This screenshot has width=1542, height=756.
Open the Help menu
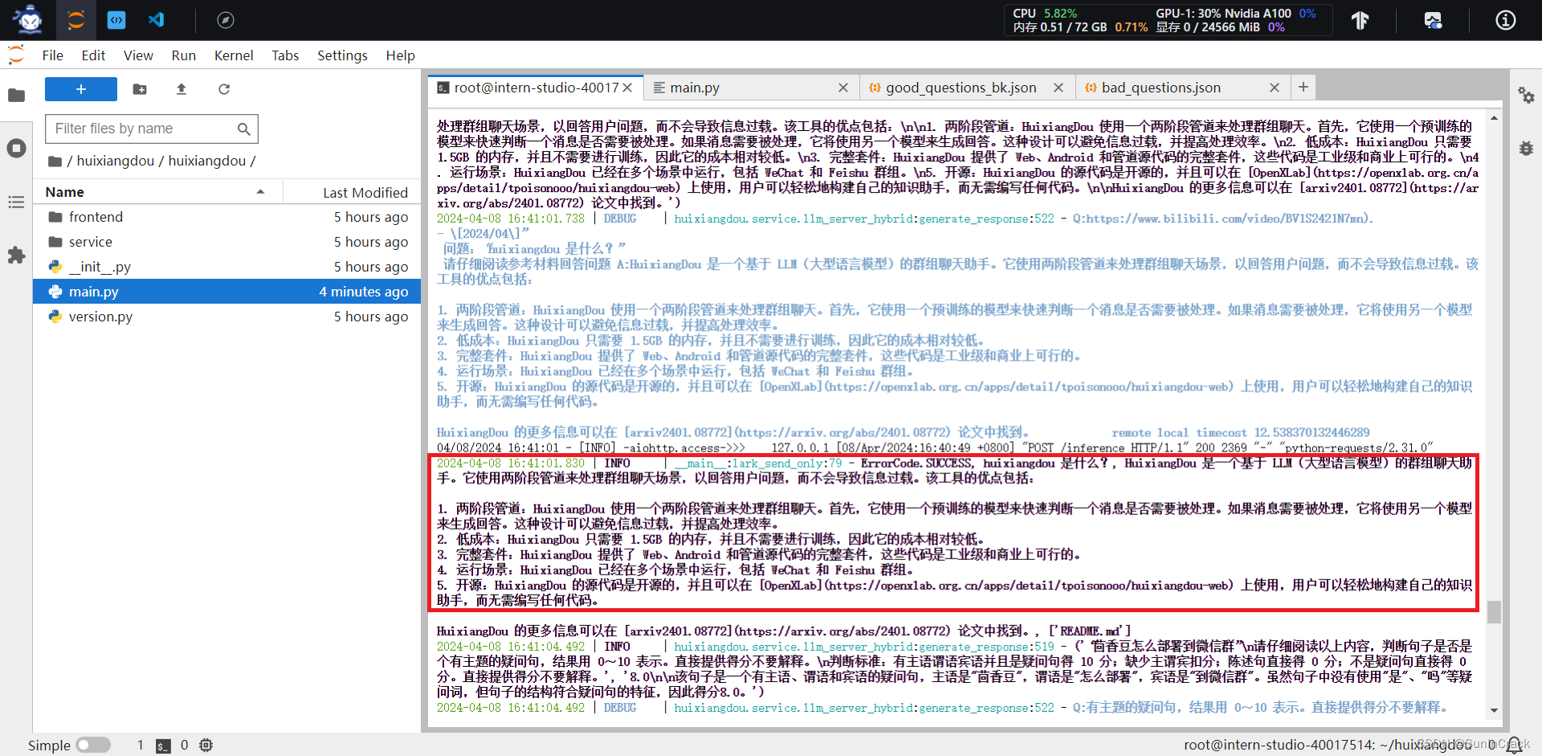[x=400, y=55]
